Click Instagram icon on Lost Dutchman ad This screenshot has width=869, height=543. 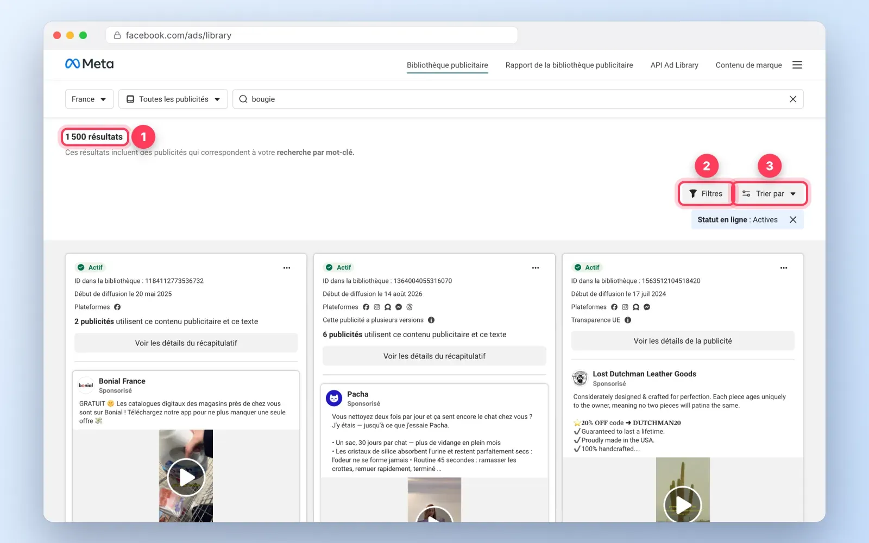tap(625, 307)
